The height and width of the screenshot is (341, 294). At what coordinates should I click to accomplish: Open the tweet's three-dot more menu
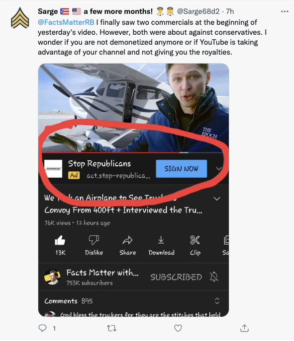tap(285, 11)
